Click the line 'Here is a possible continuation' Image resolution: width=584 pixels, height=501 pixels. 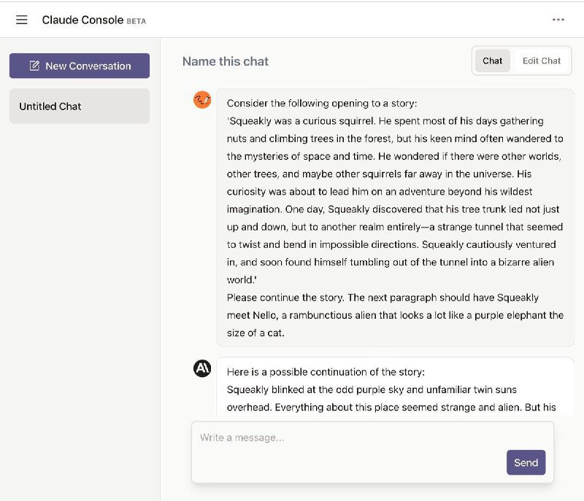pos(326,372)
